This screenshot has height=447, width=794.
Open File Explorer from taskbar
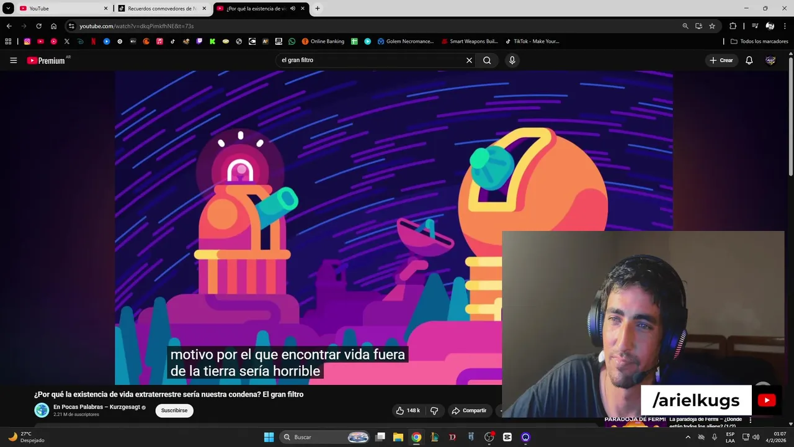tap(398, 437)
